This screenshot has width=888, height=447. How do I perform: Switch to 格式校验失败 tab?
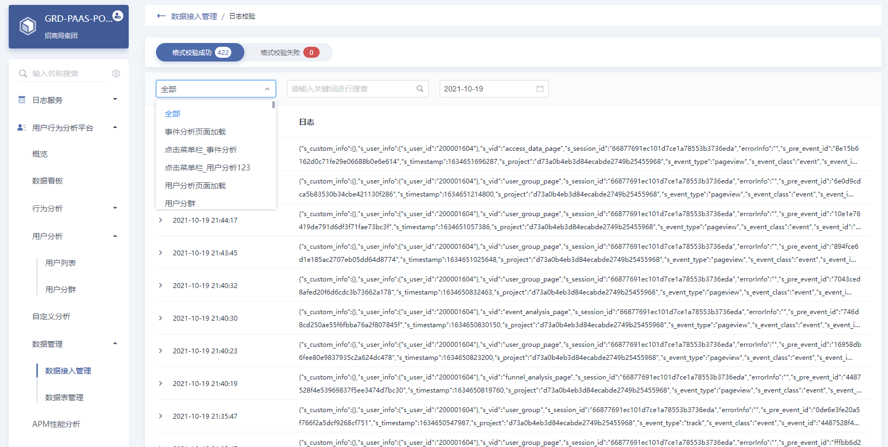289,52
